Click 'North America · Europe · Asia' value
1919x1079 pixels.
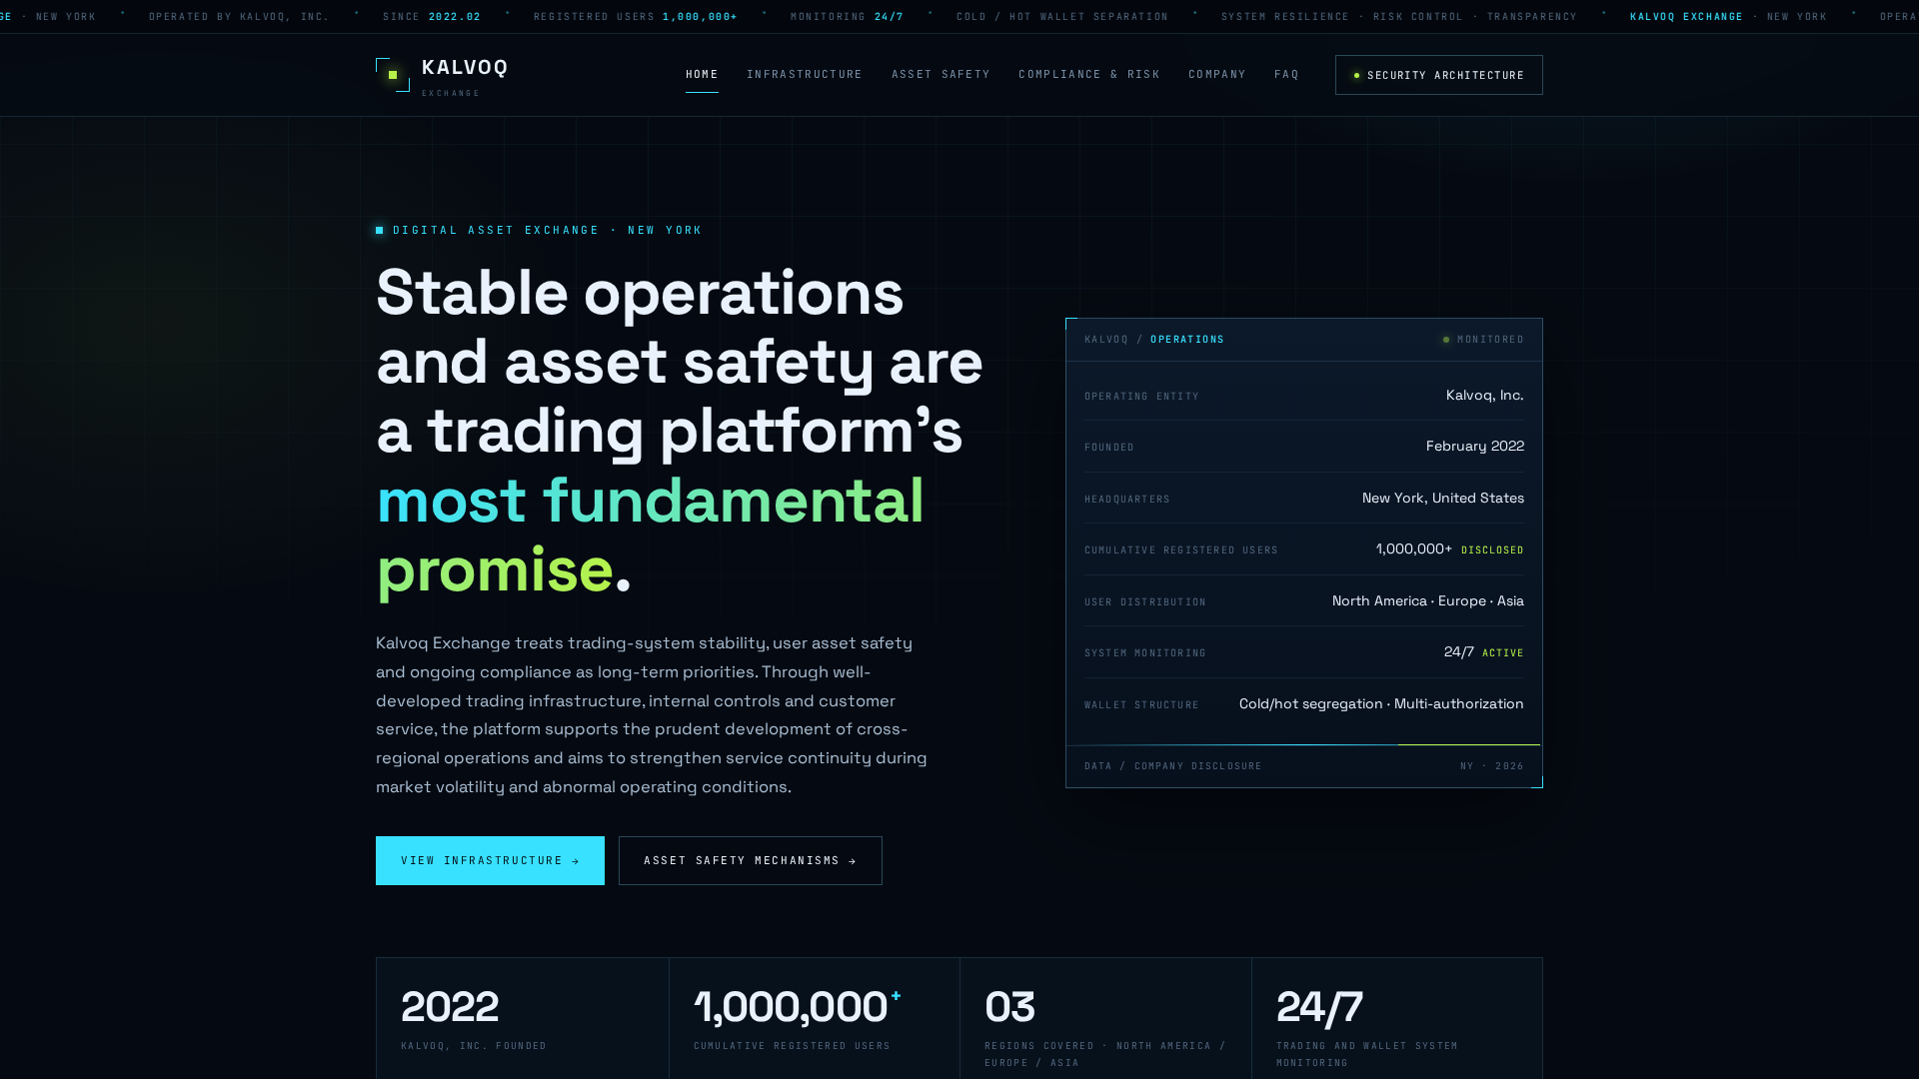pyautogui.click(x=1427, y=600)
